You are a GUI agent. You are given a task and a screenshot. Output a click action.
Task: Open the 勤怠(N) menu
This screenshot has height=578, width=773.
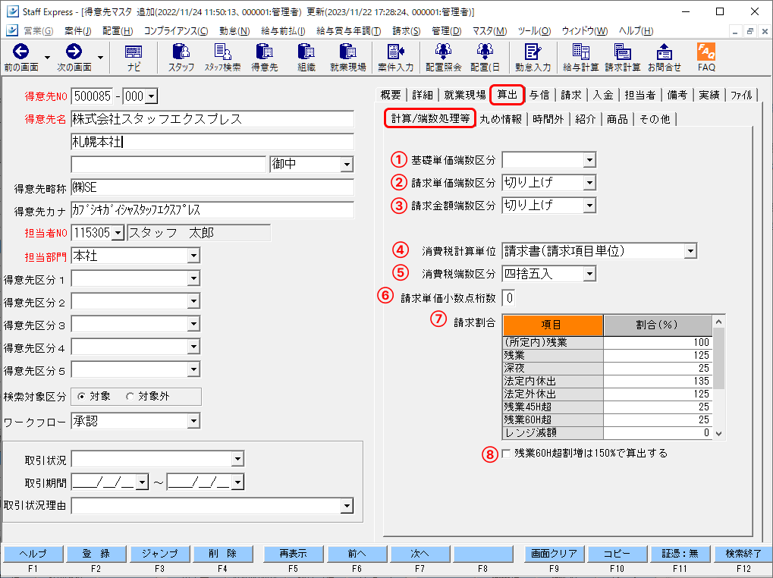234,30
